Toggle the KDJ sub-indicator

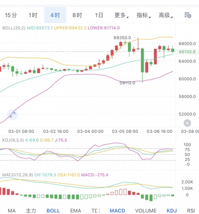[x=172, y=211]
